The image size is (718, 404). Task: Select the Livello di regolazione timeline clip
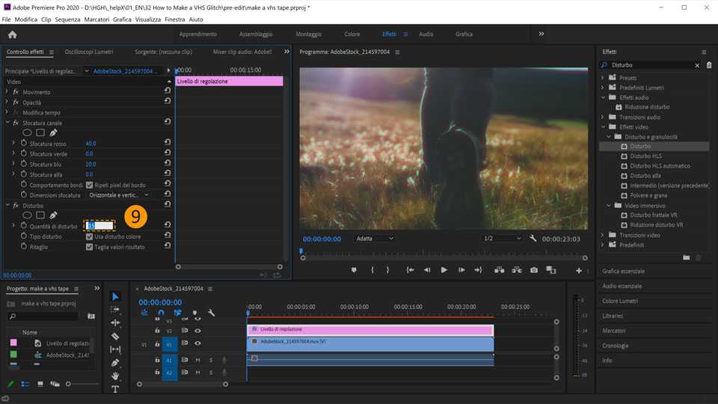click(x=370, y=329)
